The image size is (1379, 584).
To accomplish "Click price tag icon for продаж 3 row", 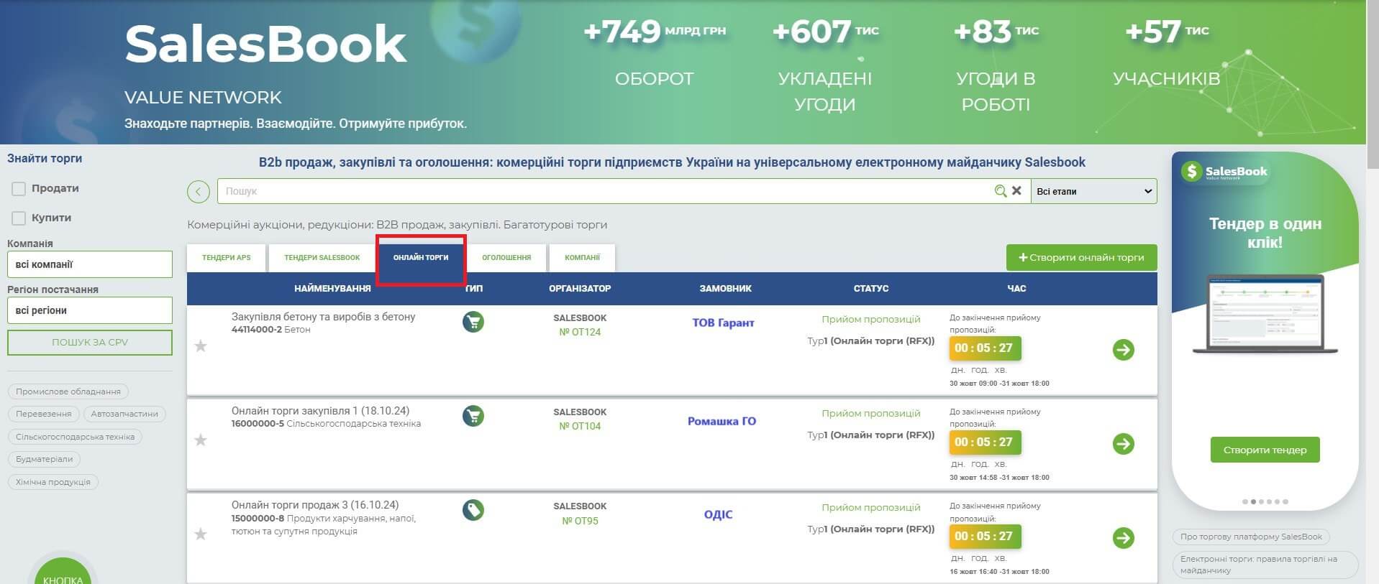I will click(x=473, y=510).
